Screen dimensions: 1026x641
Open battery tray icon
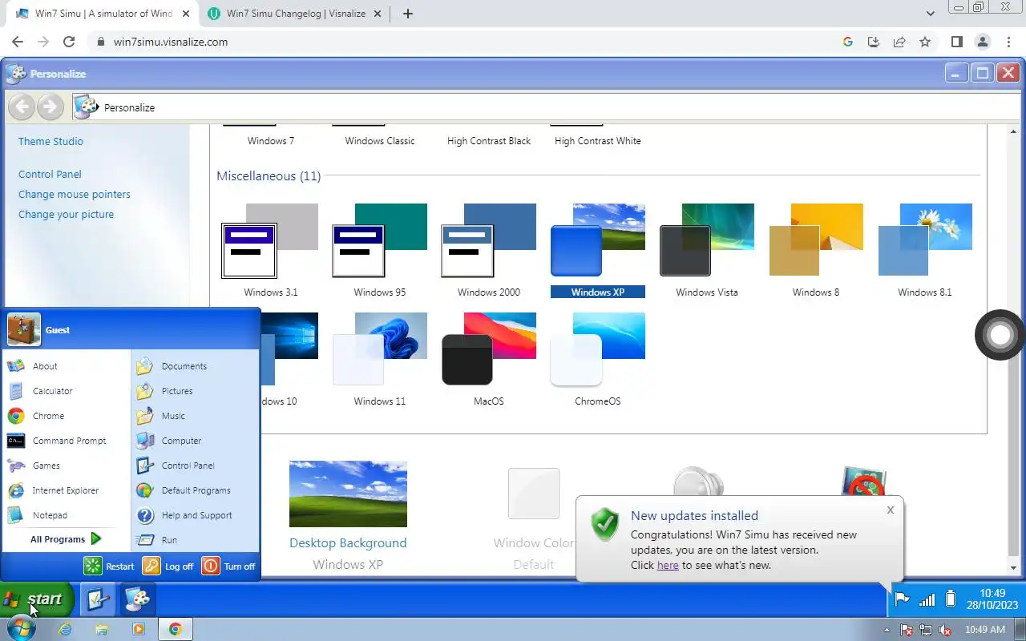(x=951, y=599)
